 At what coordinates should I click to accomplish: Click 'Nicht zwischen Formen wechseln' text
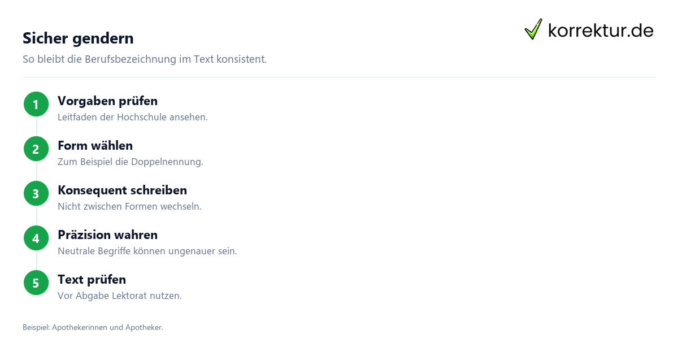pos(129,207)
